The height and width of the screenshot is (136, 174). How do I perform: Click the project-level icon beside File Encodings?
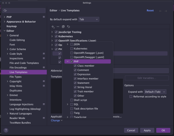coord(44,67)
